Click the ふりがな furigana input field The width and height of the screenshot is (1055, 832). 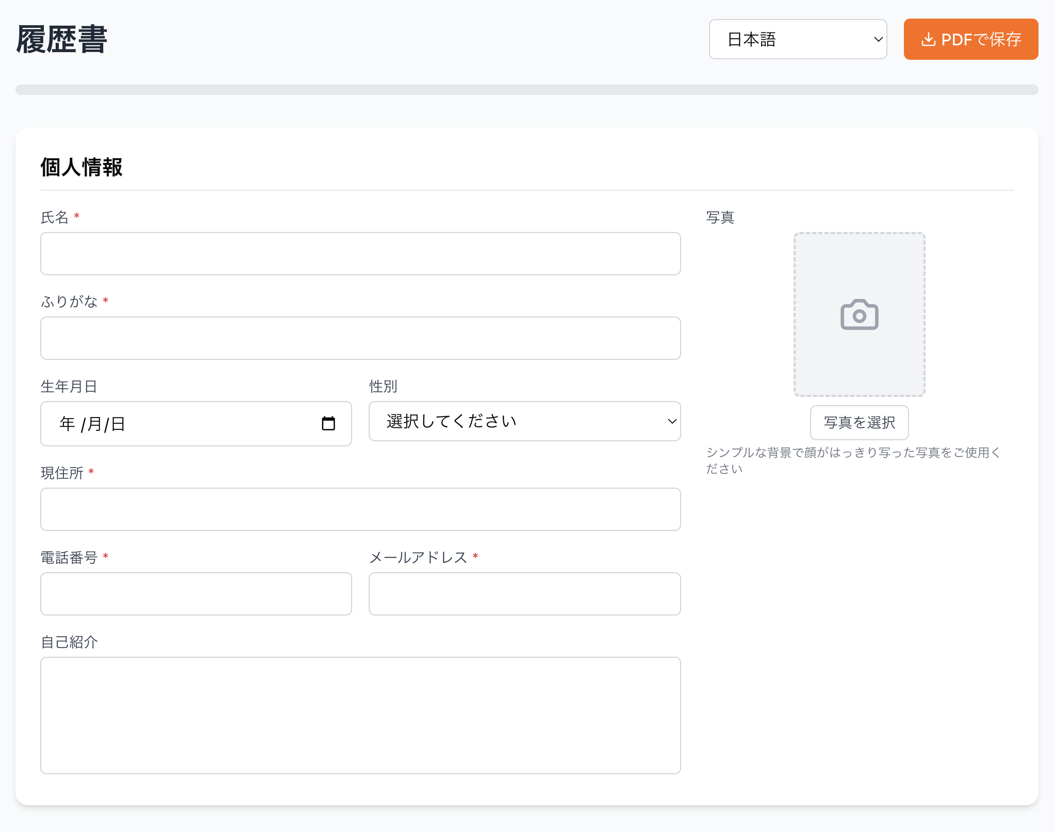click(360, 338)
